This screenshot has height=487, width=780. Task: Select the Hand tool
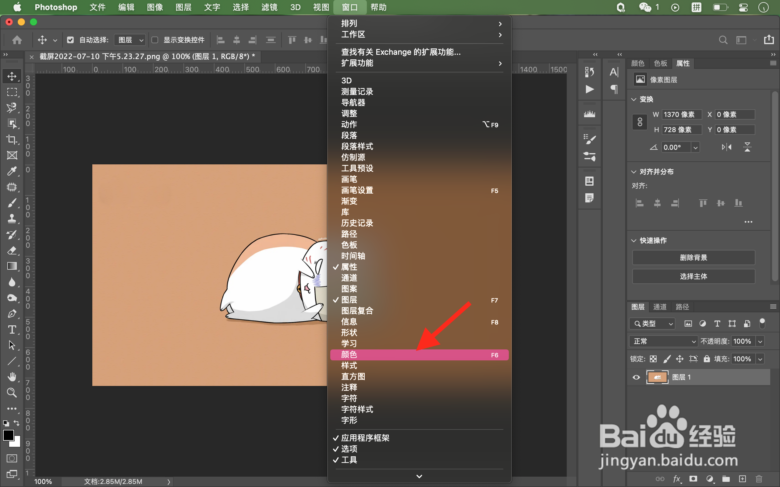12,377
